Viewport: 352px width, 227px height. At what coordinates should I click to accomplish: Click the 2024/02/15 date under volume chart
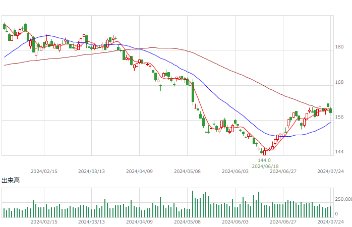pos(44,222)
